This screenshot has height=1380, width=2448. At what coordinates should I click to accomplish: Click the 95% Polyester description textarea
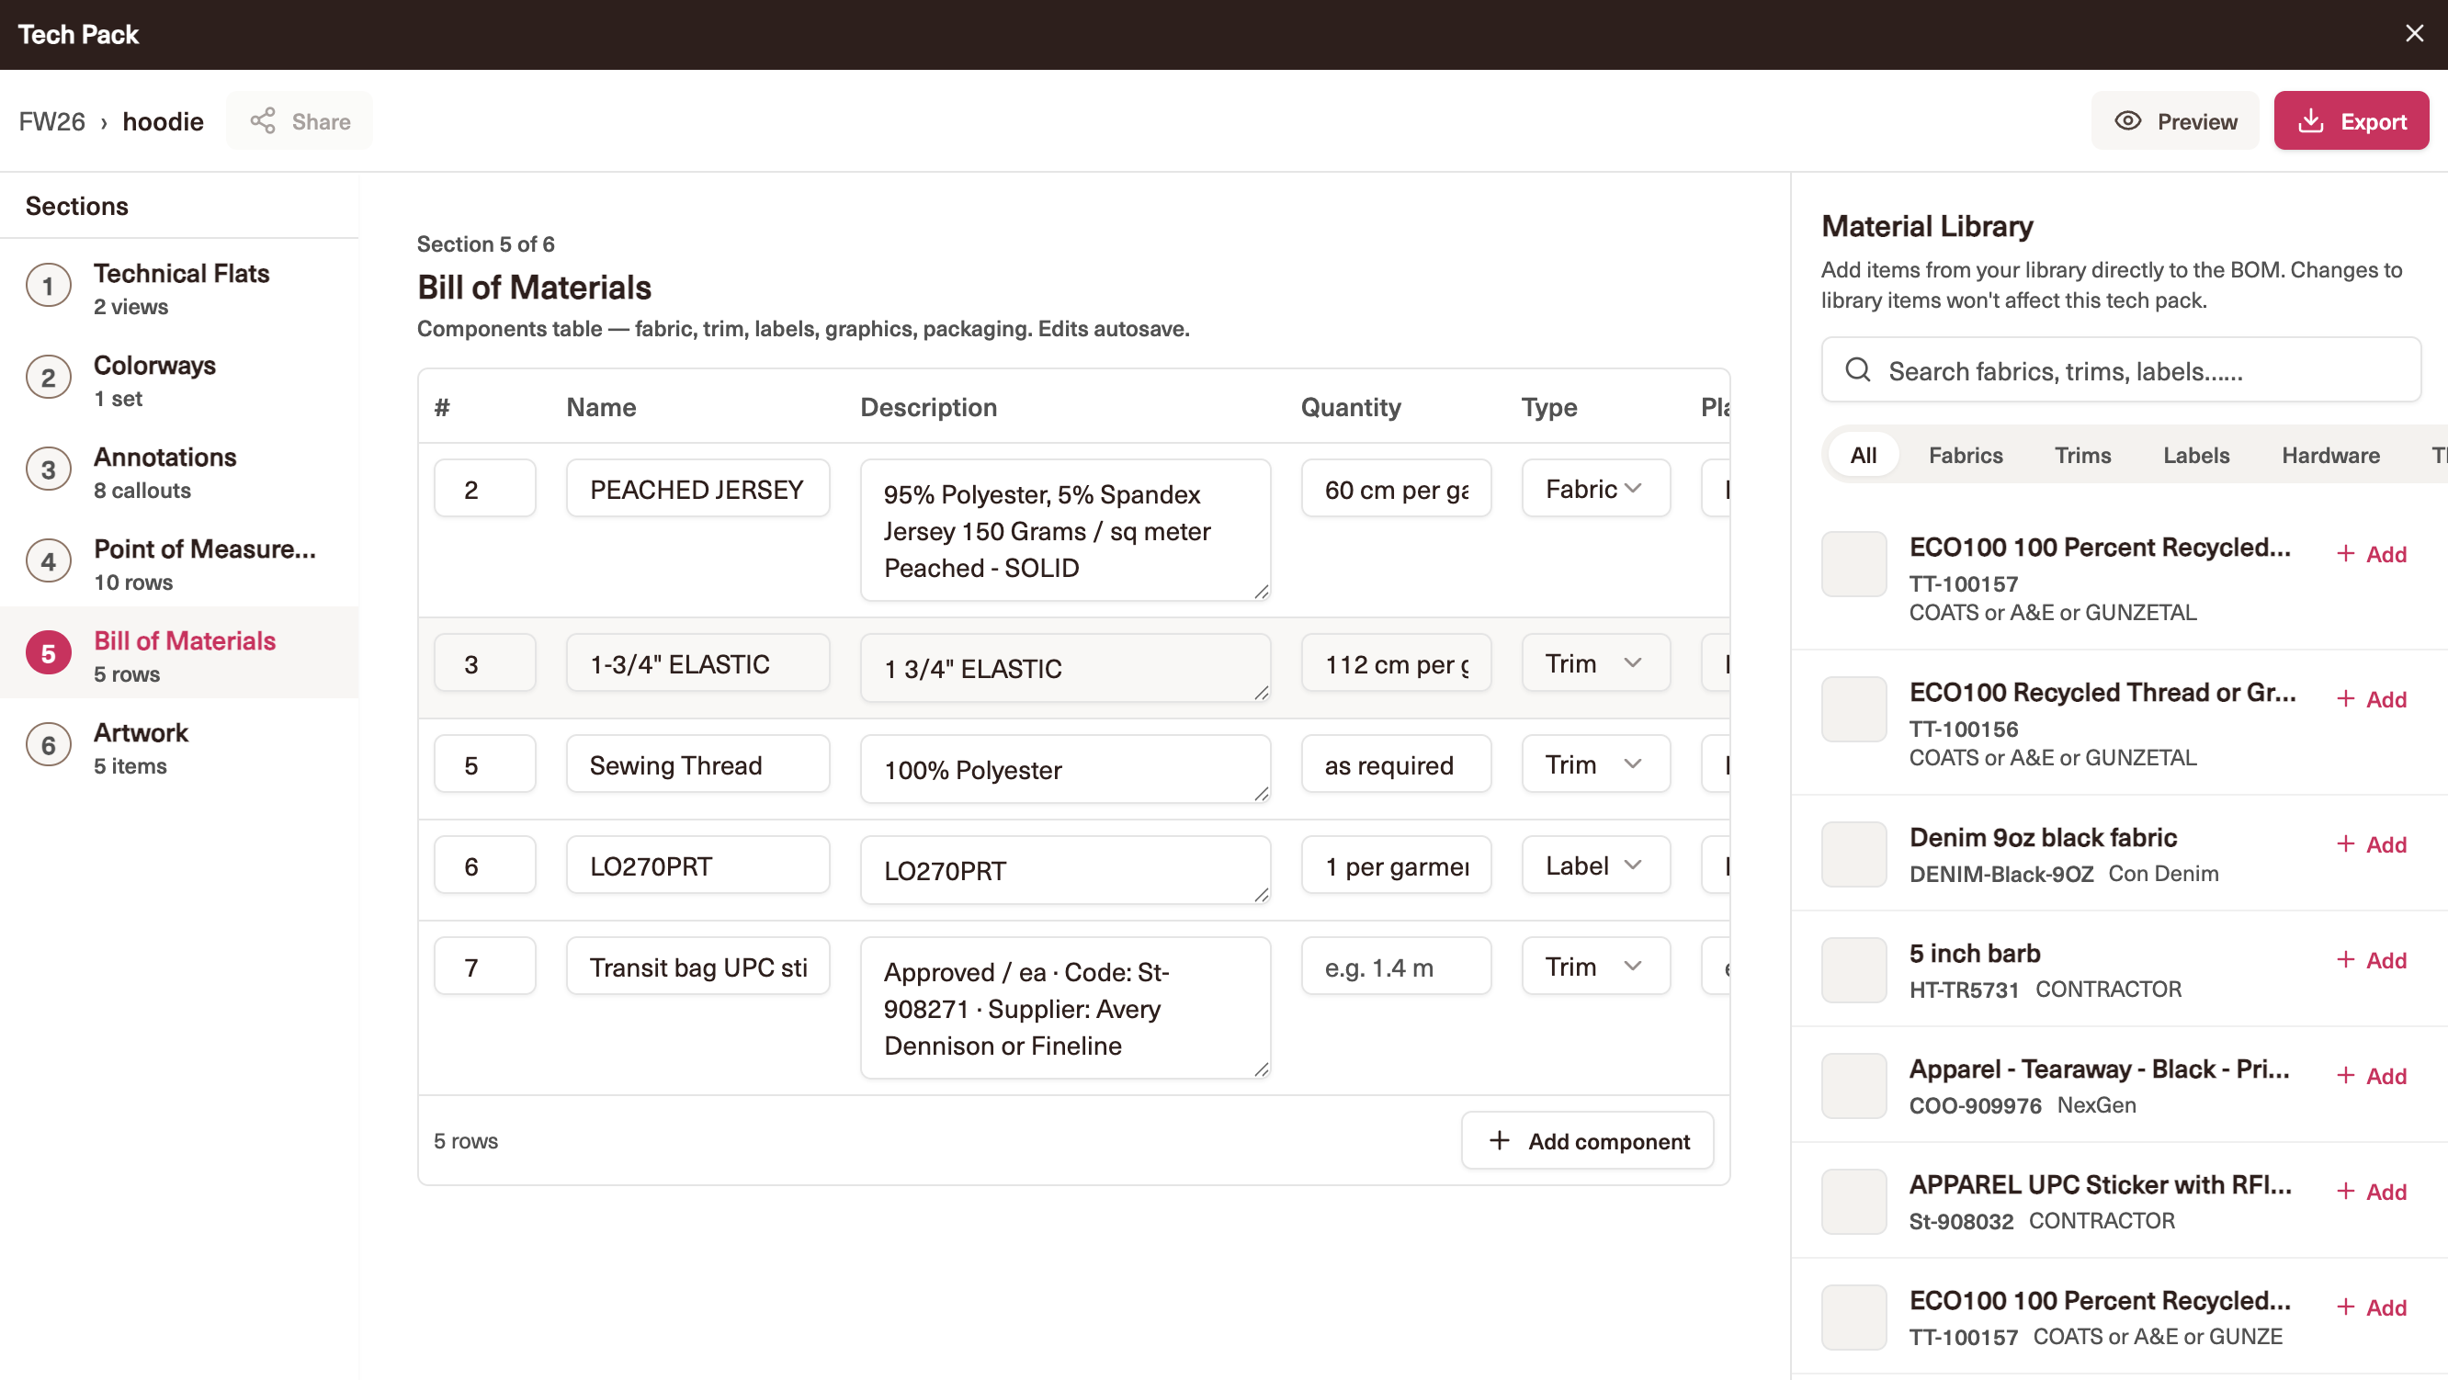click(1065, 530)
